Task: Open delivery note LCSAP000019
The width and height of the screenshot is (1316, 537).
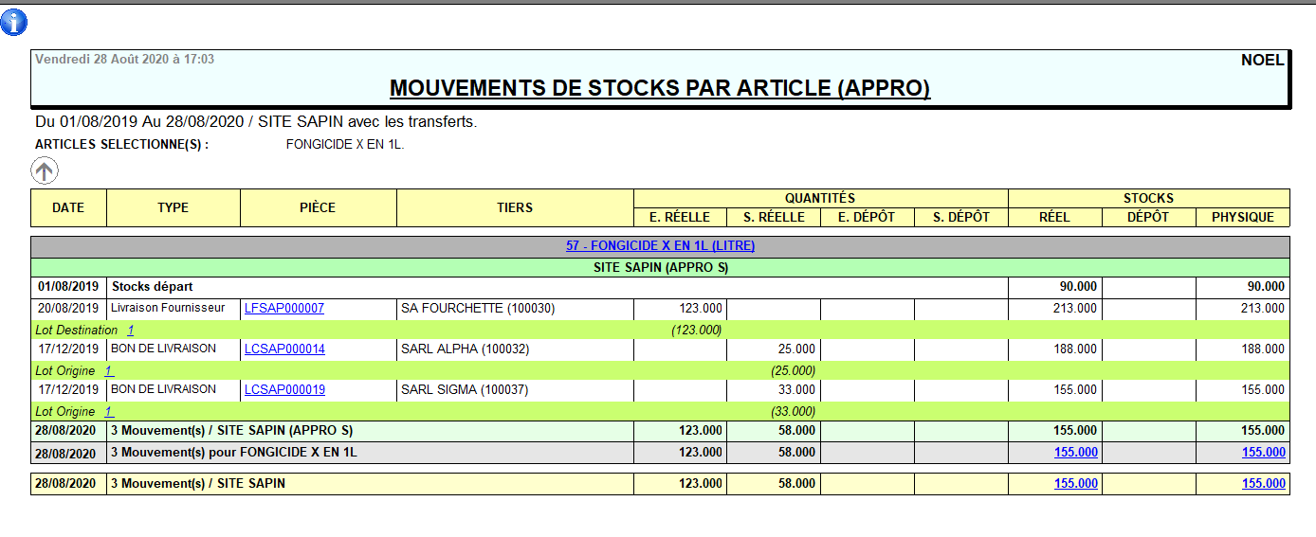Action: [x=284, y=389]
